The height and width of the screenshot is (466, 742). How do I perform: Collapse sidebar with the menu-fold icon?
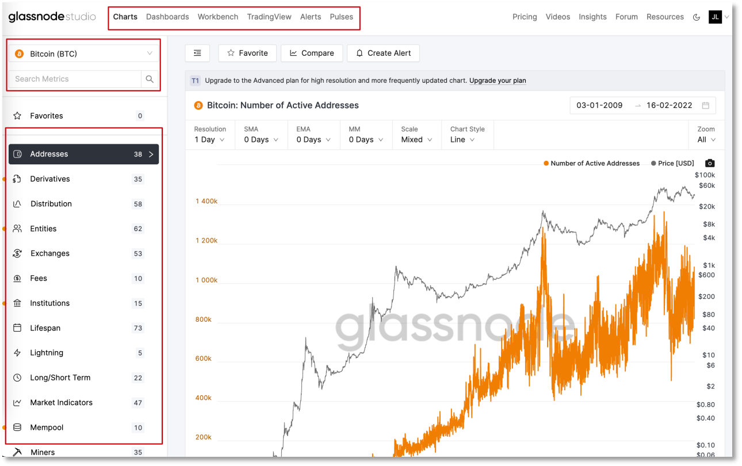pyautogui.click(x=197, y=53)
